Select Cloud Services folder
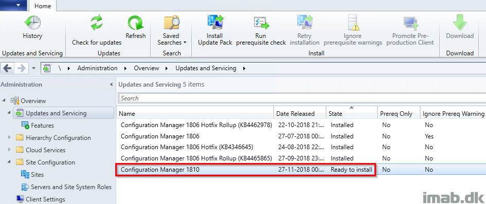 (x=46, y=150)
